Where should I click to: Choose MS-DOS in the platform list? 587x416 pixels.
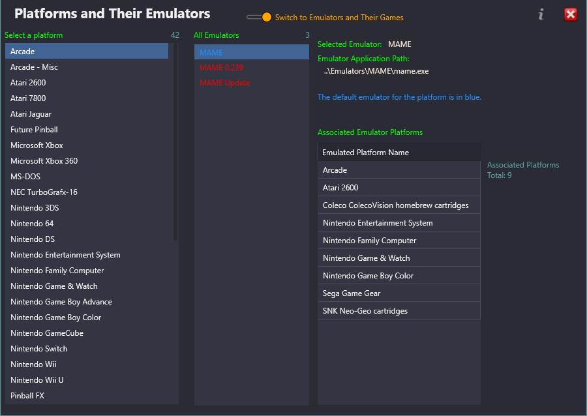87,177
